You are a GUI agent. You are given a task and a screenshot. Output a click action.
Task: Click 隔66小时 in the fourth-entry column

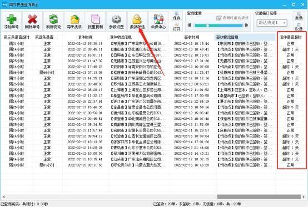(x=47, y=73)
